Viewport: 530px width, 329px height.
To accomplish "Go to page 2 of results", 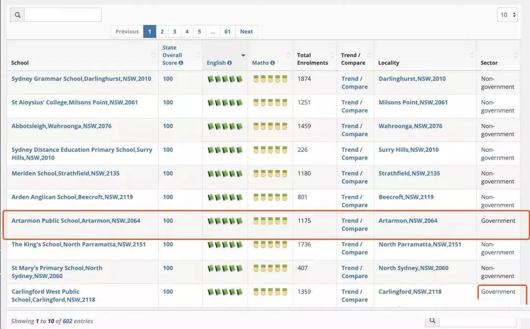I will pyautogui.click(x=162, y=31).
